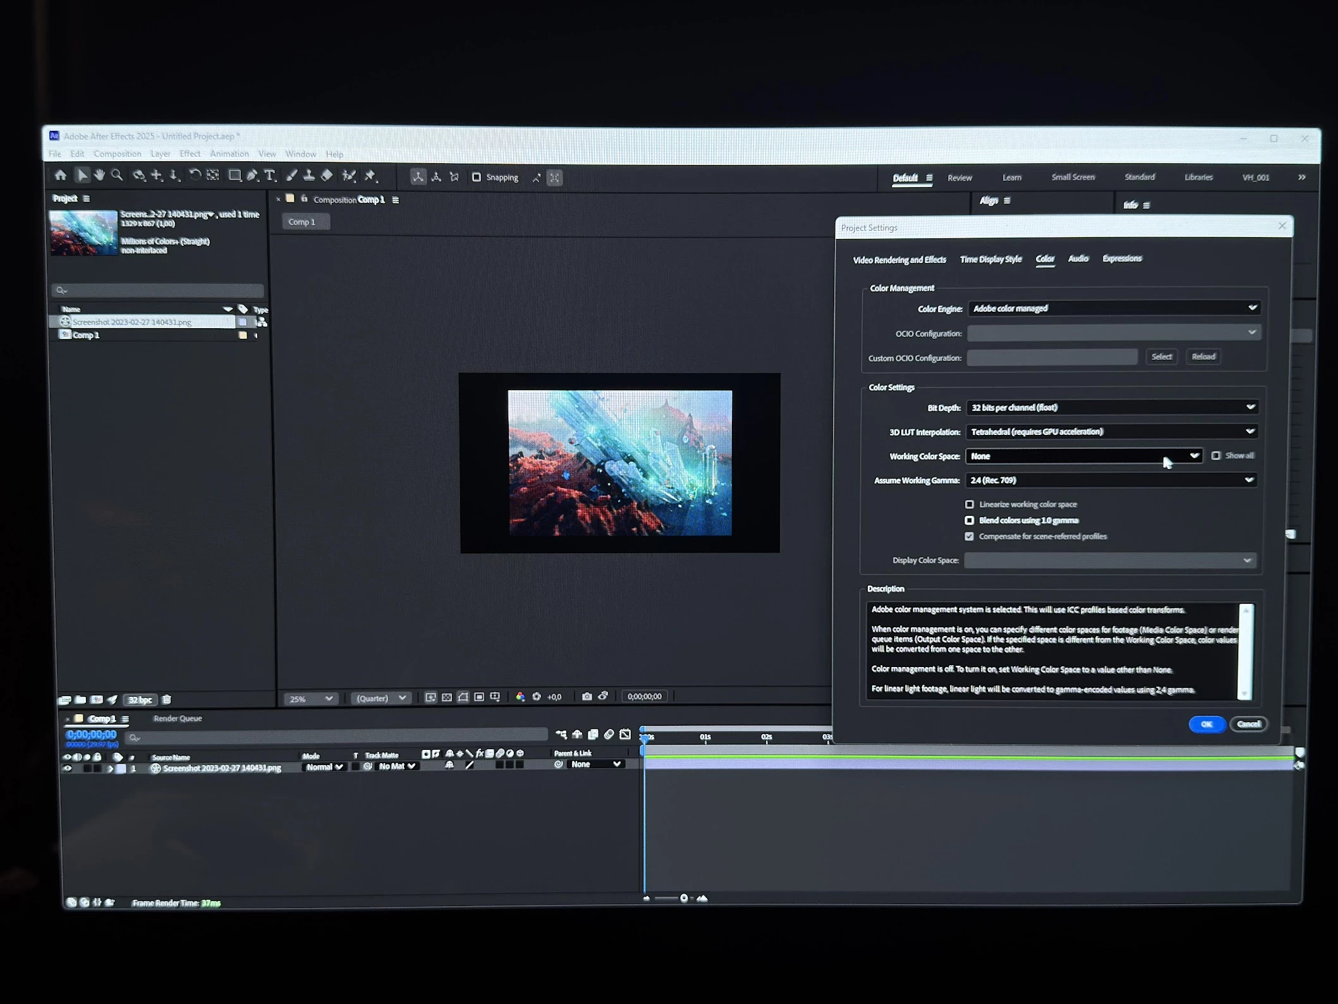1338x1004 pixels.
Task: Select the Hand tool
Action: [99, 175]
